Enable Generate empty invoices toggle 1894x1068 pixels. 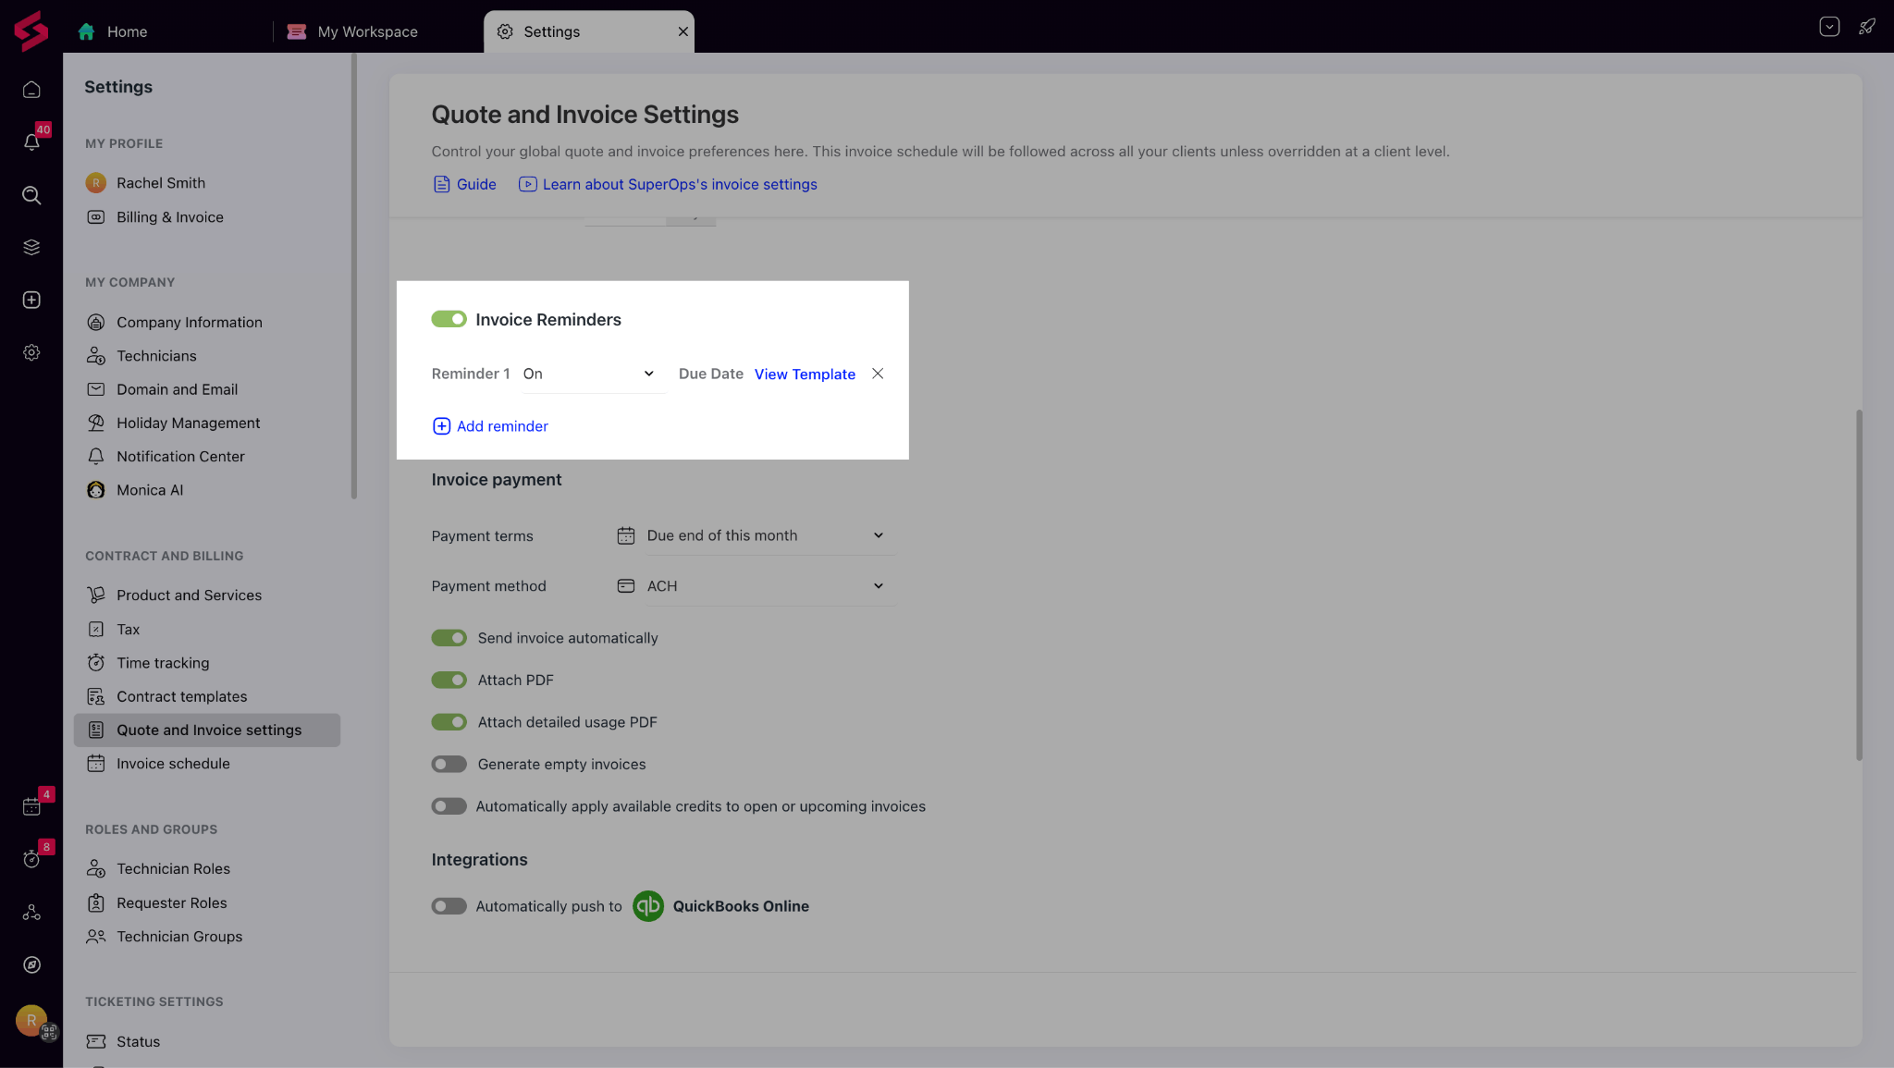point(449,764)
